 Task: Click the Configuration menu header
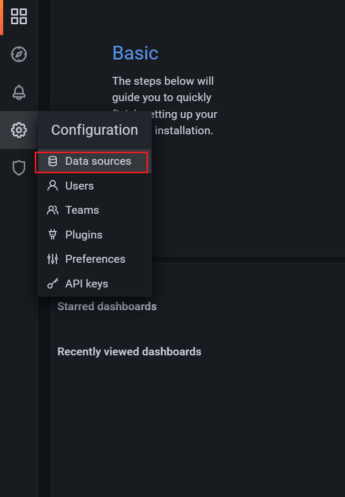pos(94,130)
